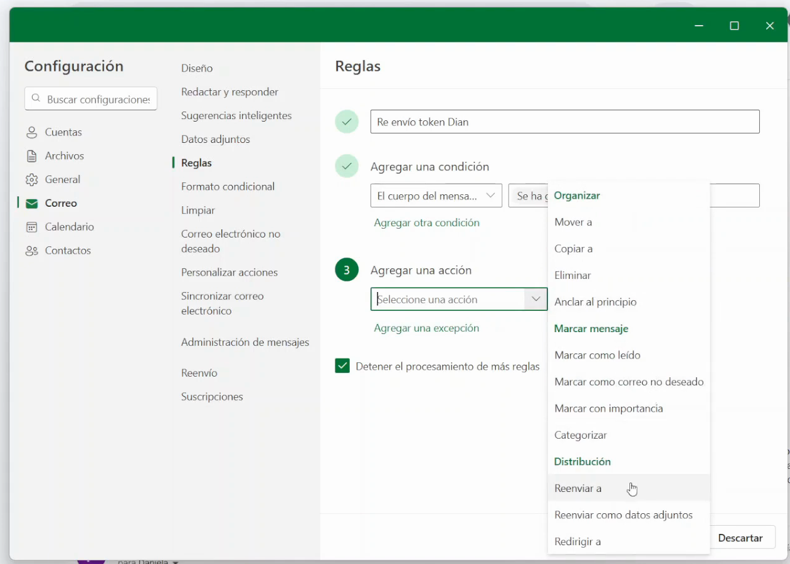Screen dimensions: 790x564
Task: Open 'Administración de mensajes' settings
Action: click(245, 342)
